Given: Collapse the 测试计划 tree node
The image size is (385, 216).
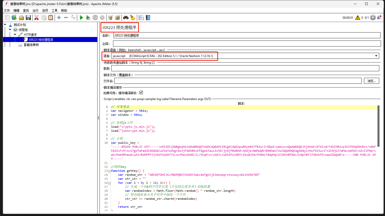Looking at the screenshot, I should coord(5,24).
